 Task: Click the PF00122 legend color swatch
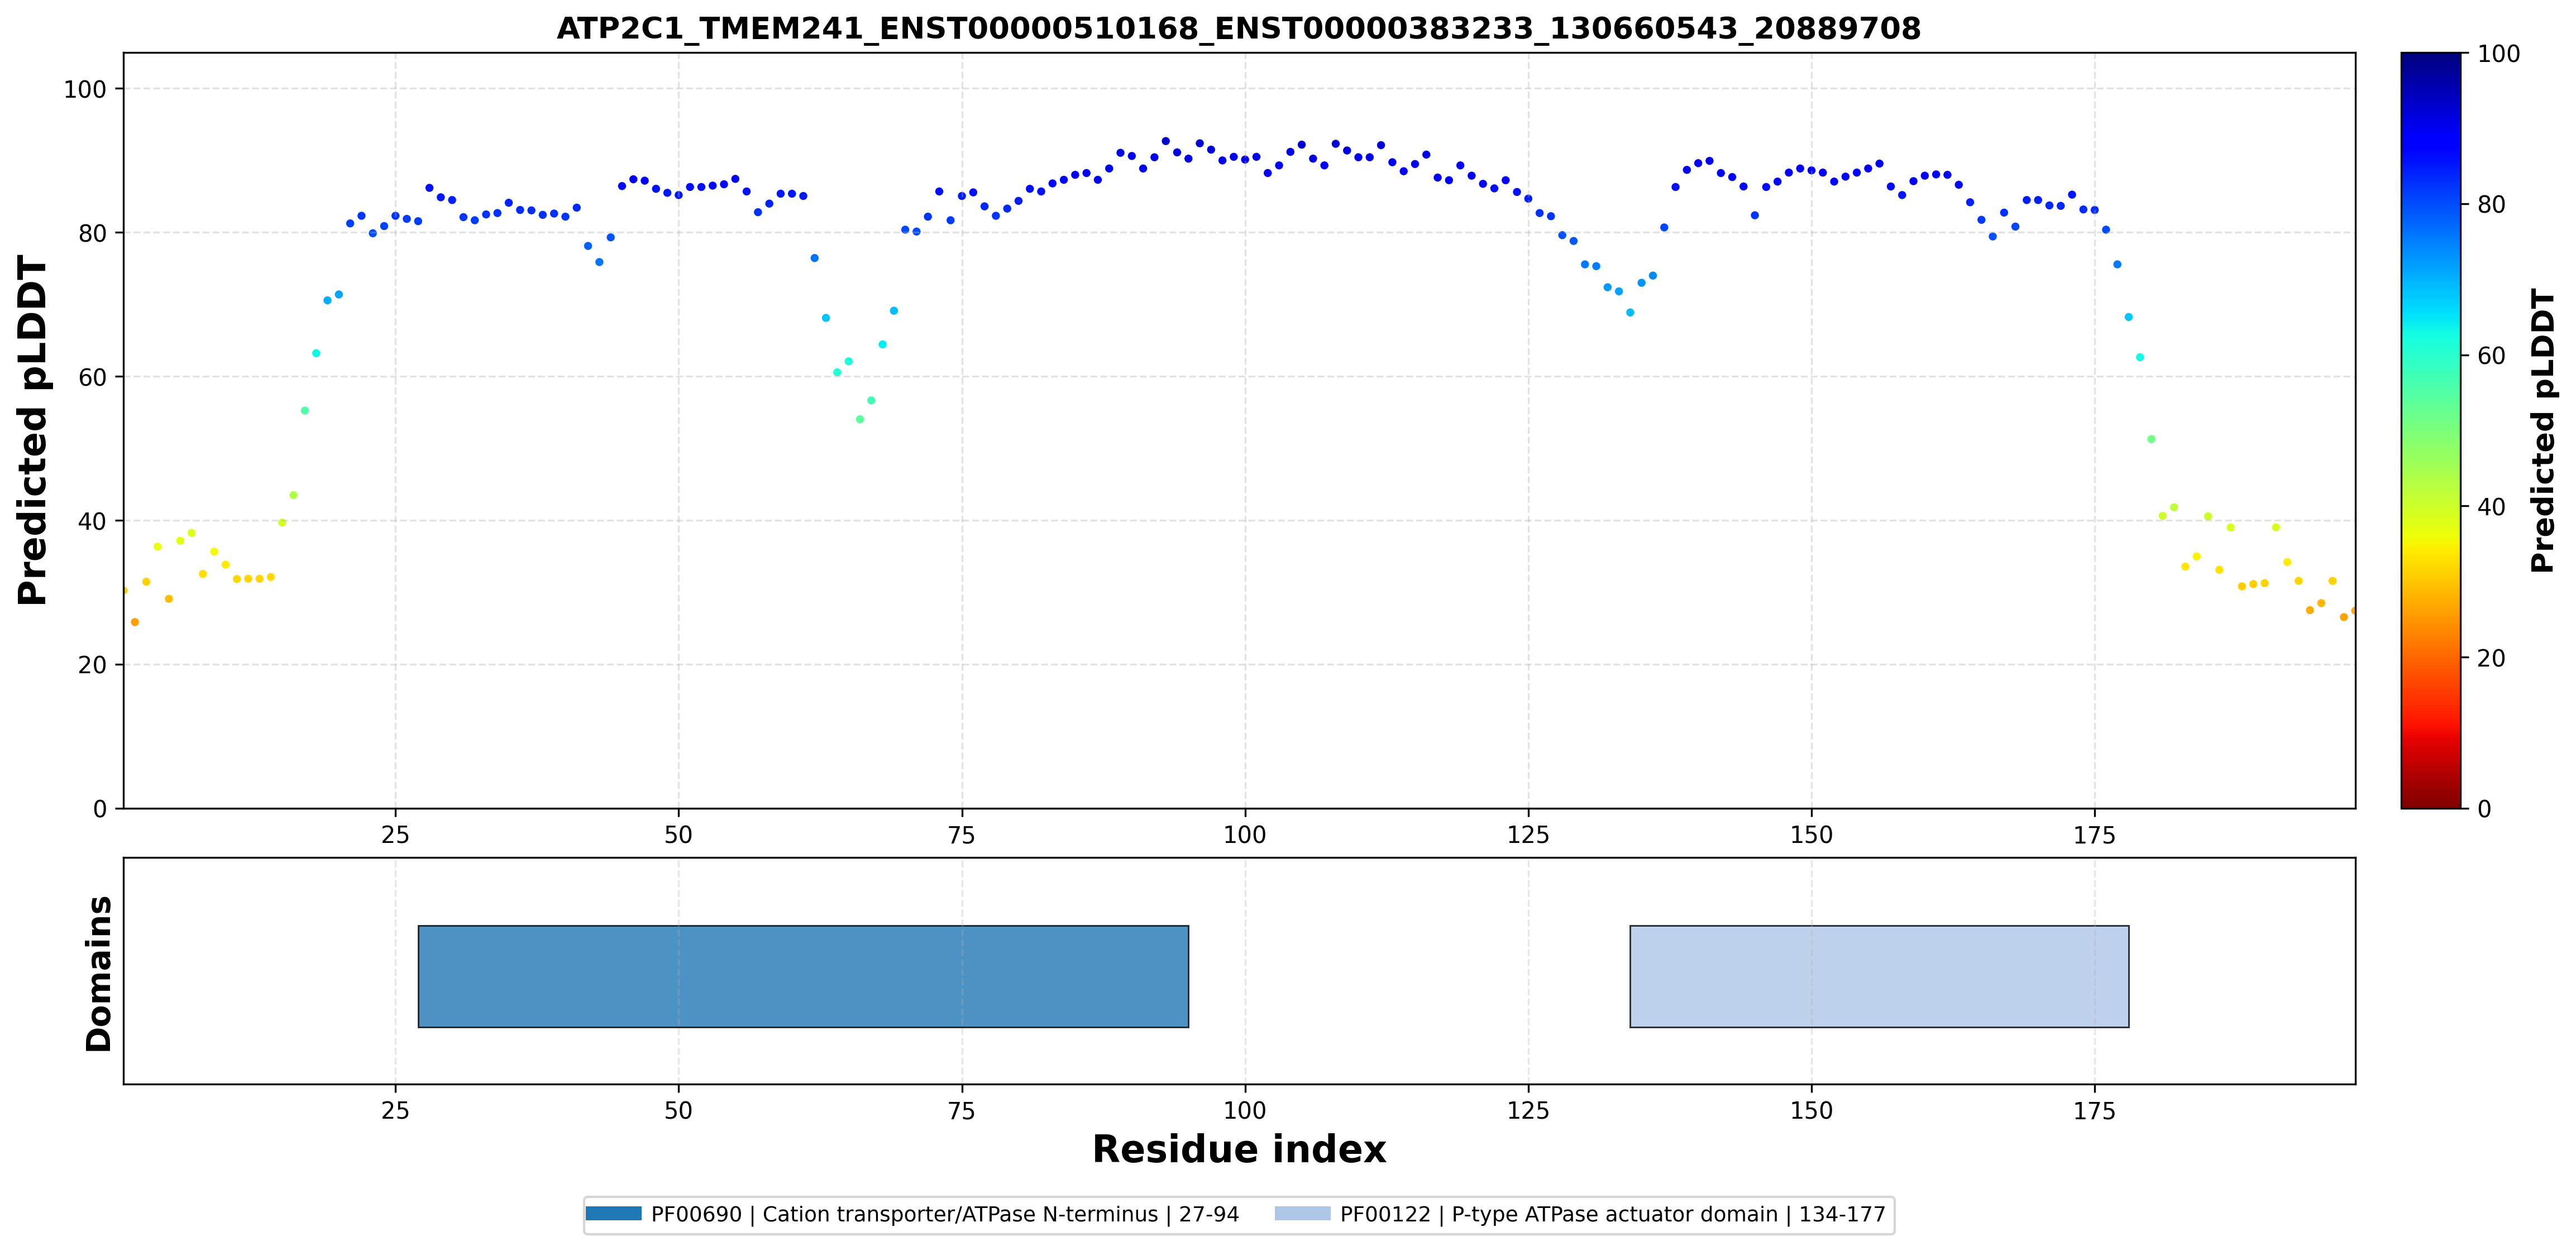(x=1302, y=1214)
